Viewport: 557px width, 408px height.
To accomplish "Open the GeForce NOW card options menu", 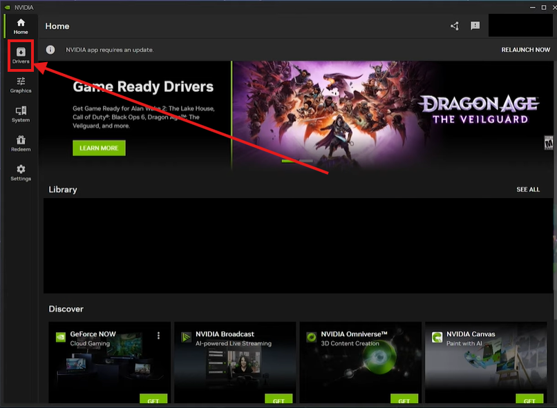I will (158, 336).
